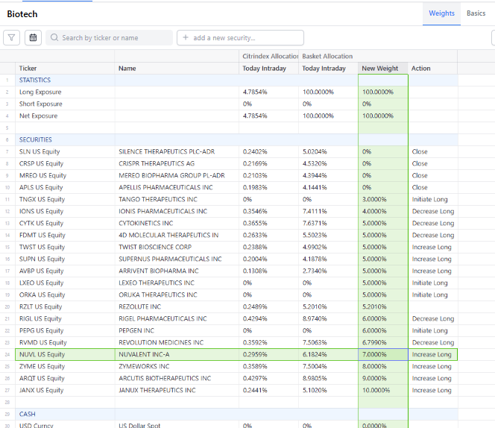Click Initiate Long action for TNGX row
Image resolution: width=495 pixels, height=428 pixels.
[x=432, y=200]
